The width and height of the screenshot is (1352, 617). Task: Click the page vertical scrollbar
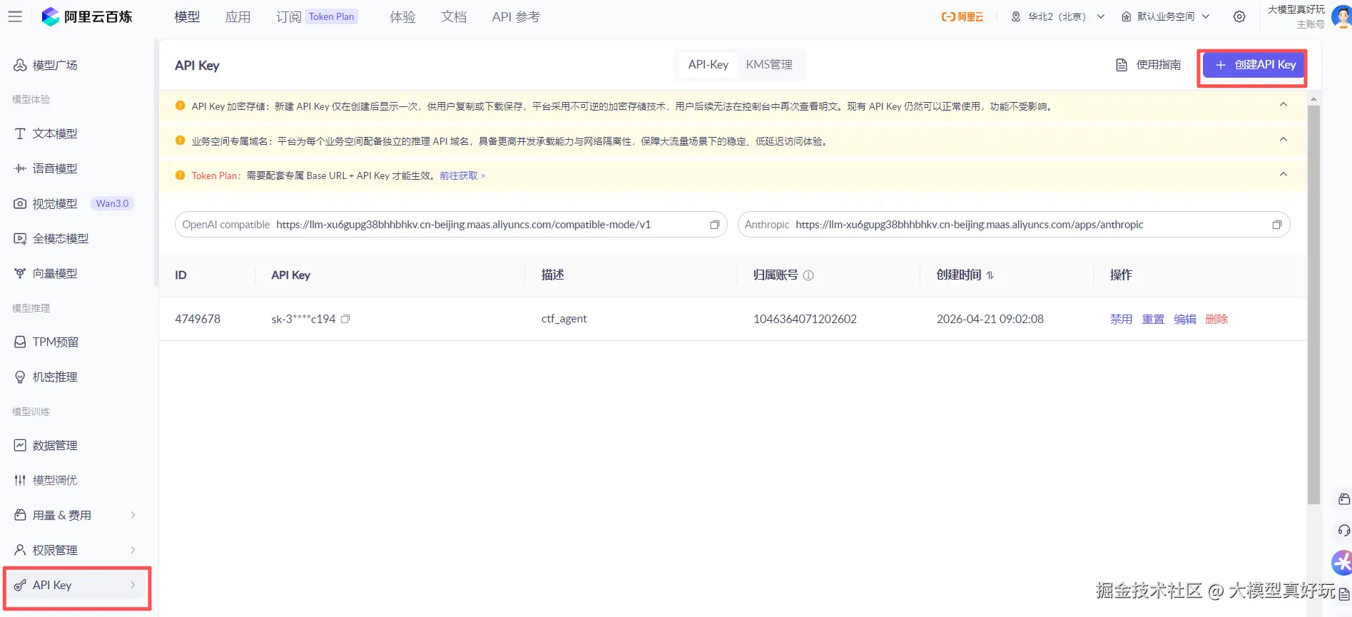point(1313,305)
